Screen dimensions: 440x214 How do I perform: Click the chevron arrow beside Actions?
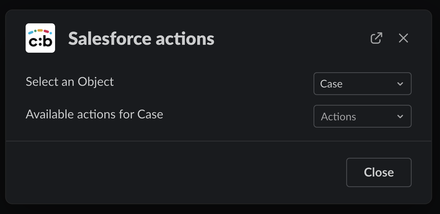[400, 117]
